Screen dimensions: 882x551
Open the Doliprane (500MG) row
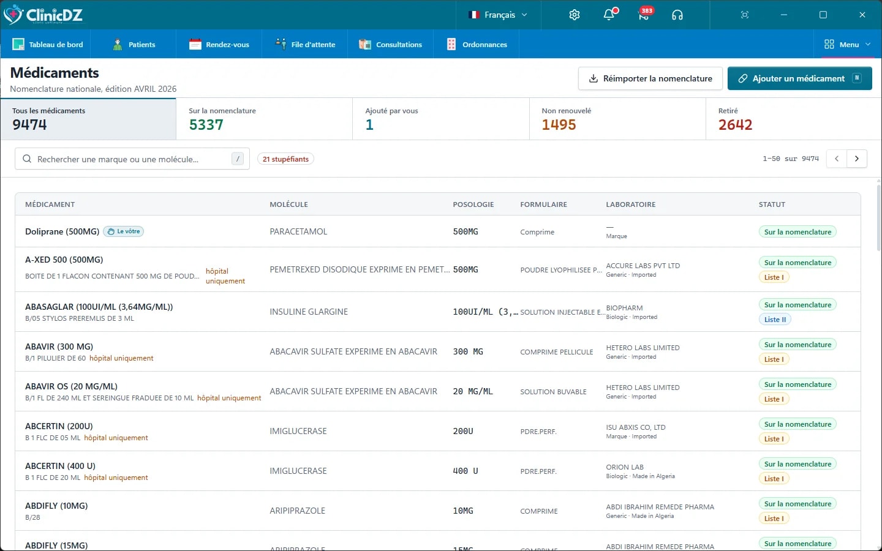[x=438, y=231]
